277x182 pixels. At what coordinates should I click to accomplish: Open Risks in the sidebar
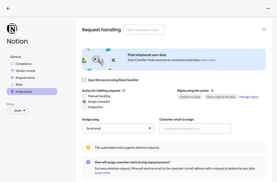[x=19, y=85]
